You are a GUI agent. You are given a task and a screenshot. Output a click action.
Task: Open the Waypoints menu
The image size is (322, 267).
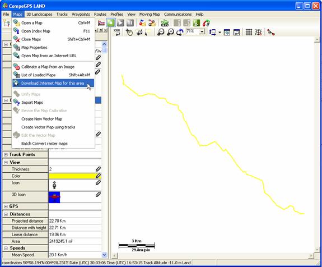tap(81, 14)
